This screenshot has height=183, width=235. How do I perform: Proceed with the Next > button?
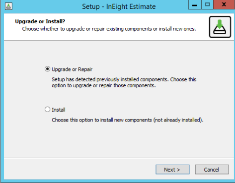[x=172, y=170]
